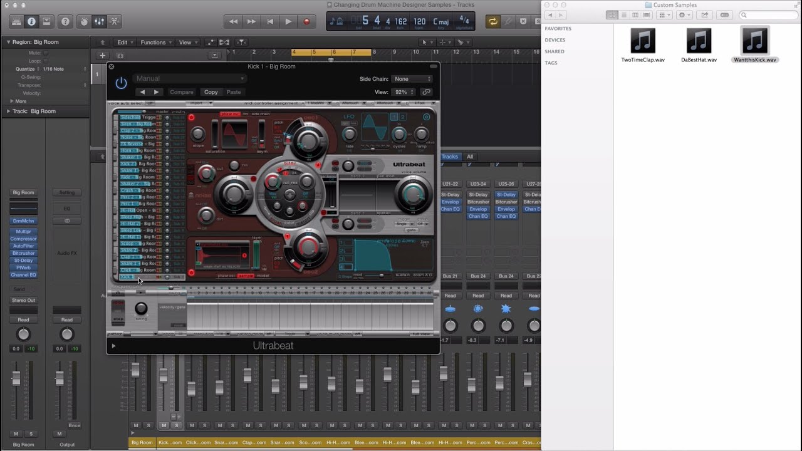Click the Paste button in plug-in header
The width and height of the screenshot is (802, 451).
tap(234, 92)
